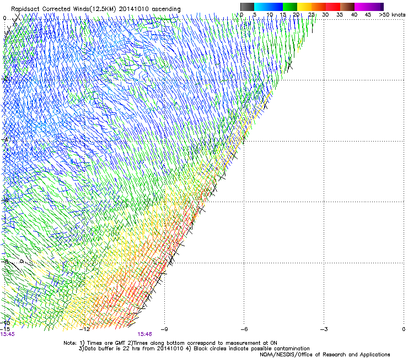
Task: Click the '-8' latitude axis label
Action: point(4,262)
